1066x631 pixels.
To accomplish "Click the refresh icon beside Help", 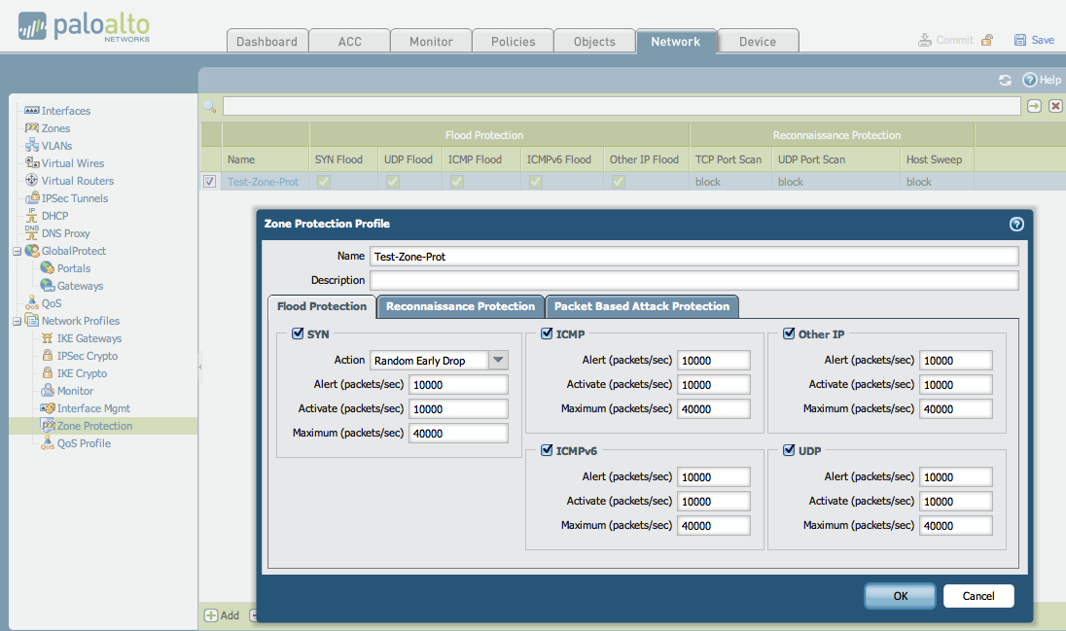I will (x=1005, y=80).
